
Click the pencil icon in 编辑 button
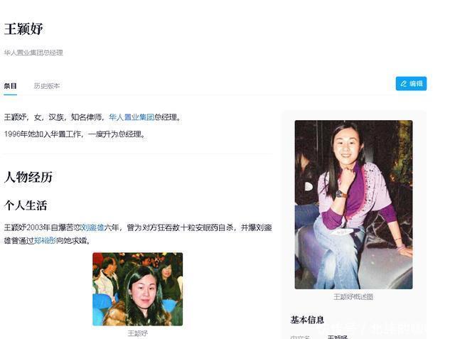click(403, 84)
